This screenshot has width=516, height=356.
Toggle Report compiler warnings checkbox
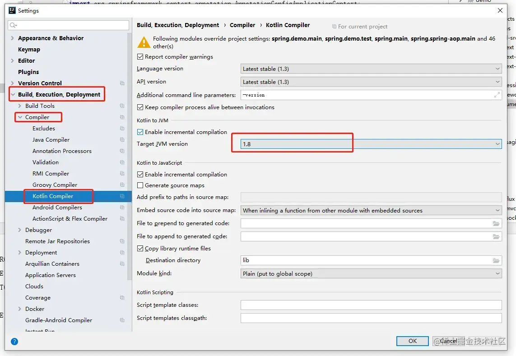pos(140,57)
